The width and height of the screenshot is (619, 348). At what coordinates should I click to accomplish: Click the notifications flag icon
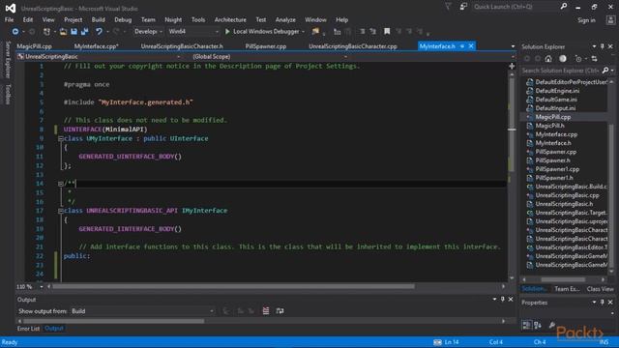tap(448, 7)
